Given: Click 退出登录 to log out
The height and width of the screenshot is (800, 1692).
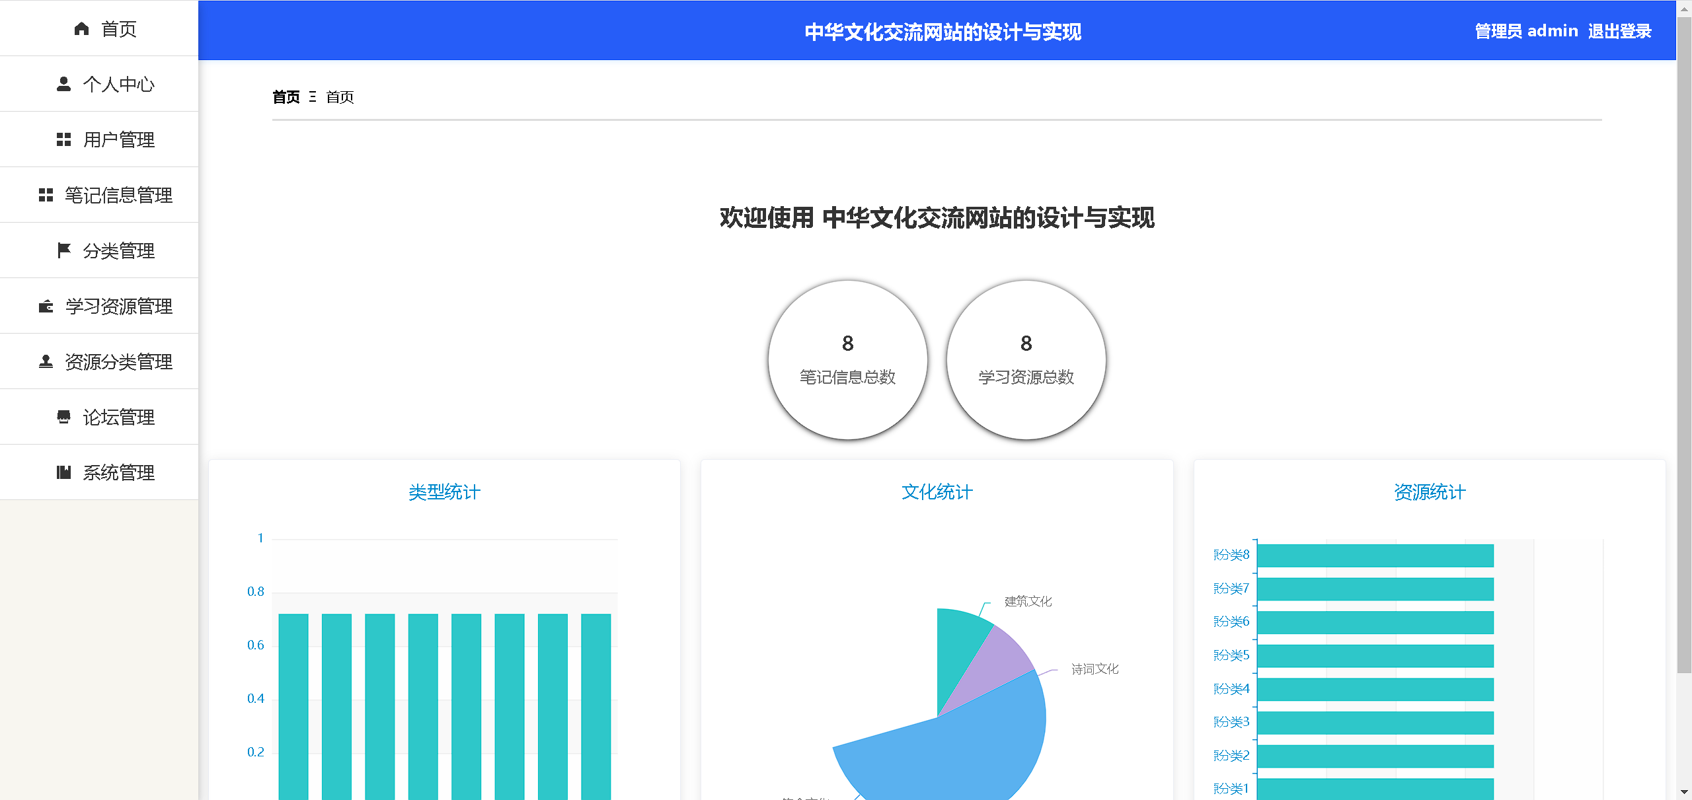Looking at the screenshot, I should pos(1619,31).
